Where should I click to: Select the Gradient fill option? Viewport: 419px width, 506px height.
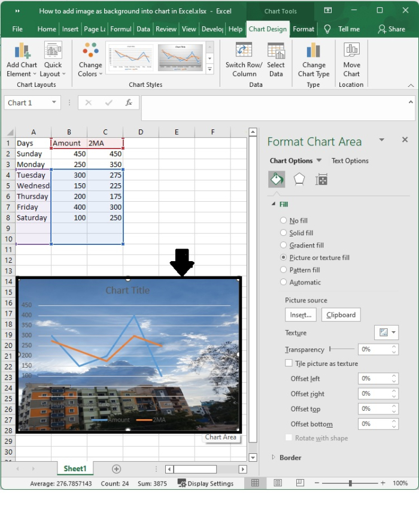tap(283, 245)
